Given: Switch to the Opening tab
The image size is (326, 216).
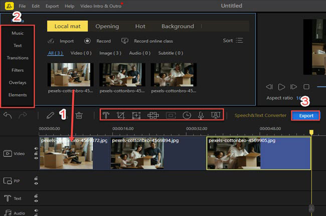Looking at the screenshot, I should [x=107, y=26].
